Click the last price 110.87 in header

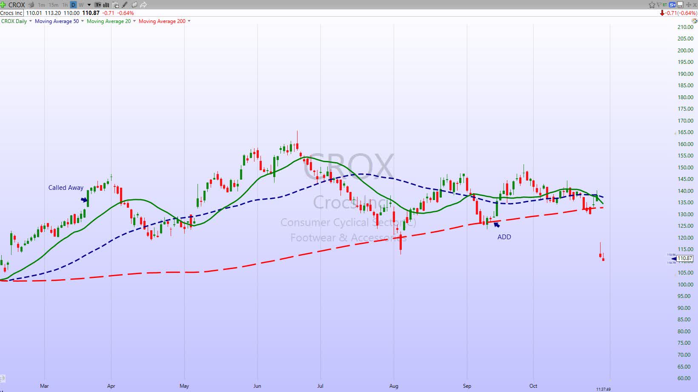[x=91, y=13]
